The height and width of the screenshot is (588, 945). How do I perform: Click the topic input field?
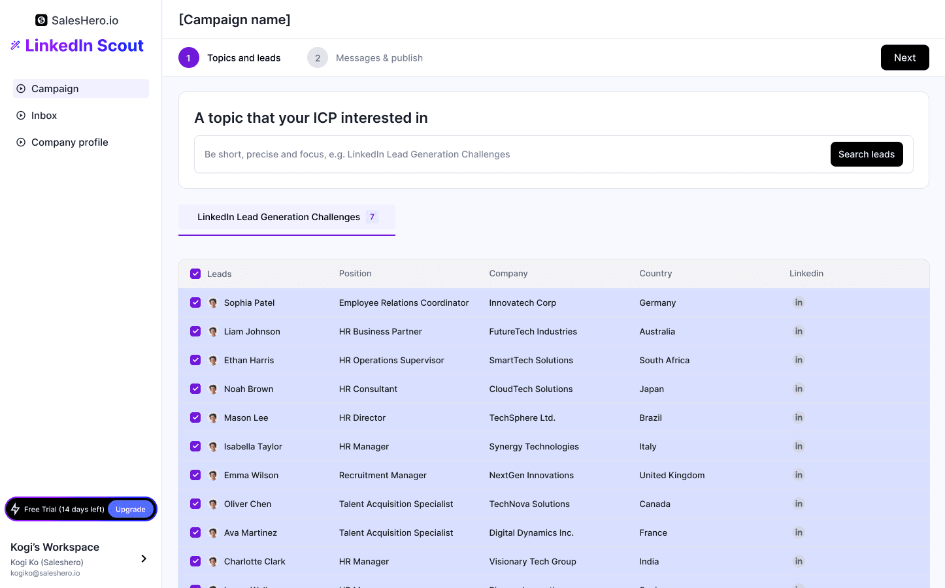tap(457, 154)
